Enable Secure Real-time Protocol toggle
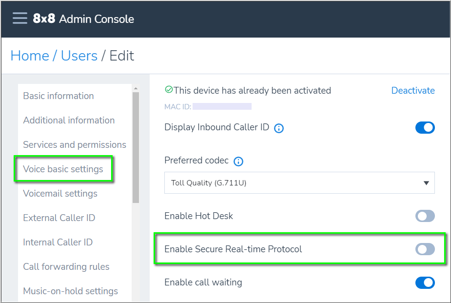 point(425,249)
